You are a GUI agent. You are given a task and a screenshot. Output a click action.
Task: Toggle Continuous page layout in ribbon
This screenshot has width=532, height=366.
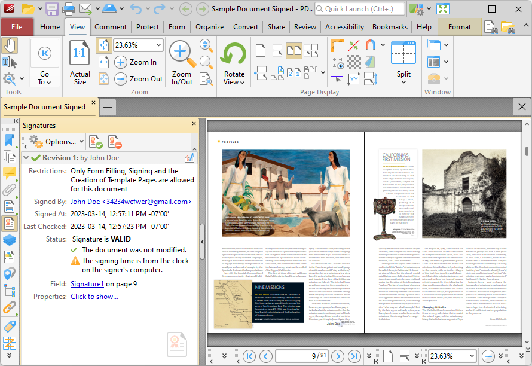point(277,51)
